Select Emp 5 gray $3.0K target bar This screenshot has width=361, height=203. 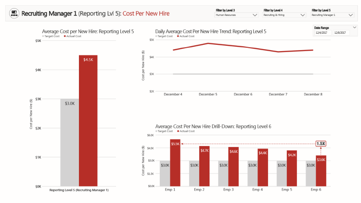282,174
